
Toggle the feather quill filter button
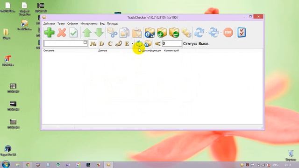tap(119, 44)
